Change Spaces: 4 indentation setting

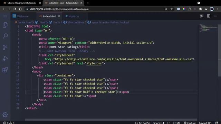coord(158,123)
